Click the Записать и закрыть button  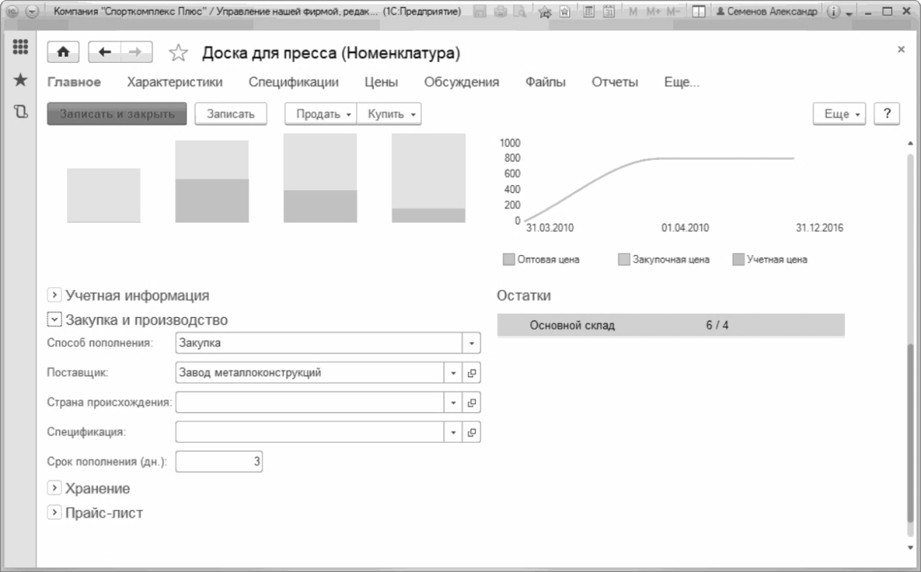click(x=117, y=114)
